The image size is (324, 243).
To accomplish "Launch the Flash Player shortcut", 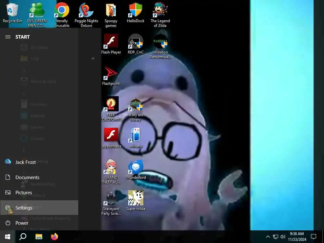I will pos(111,44).
